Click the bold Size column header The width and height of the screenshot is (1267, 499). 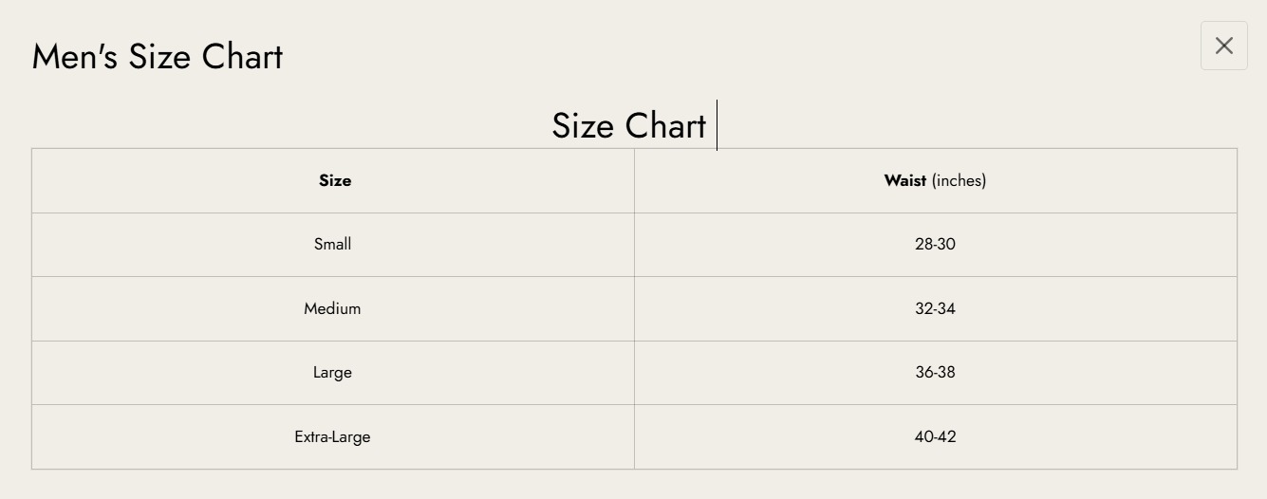pyautogui.click(x=335, y=180)
